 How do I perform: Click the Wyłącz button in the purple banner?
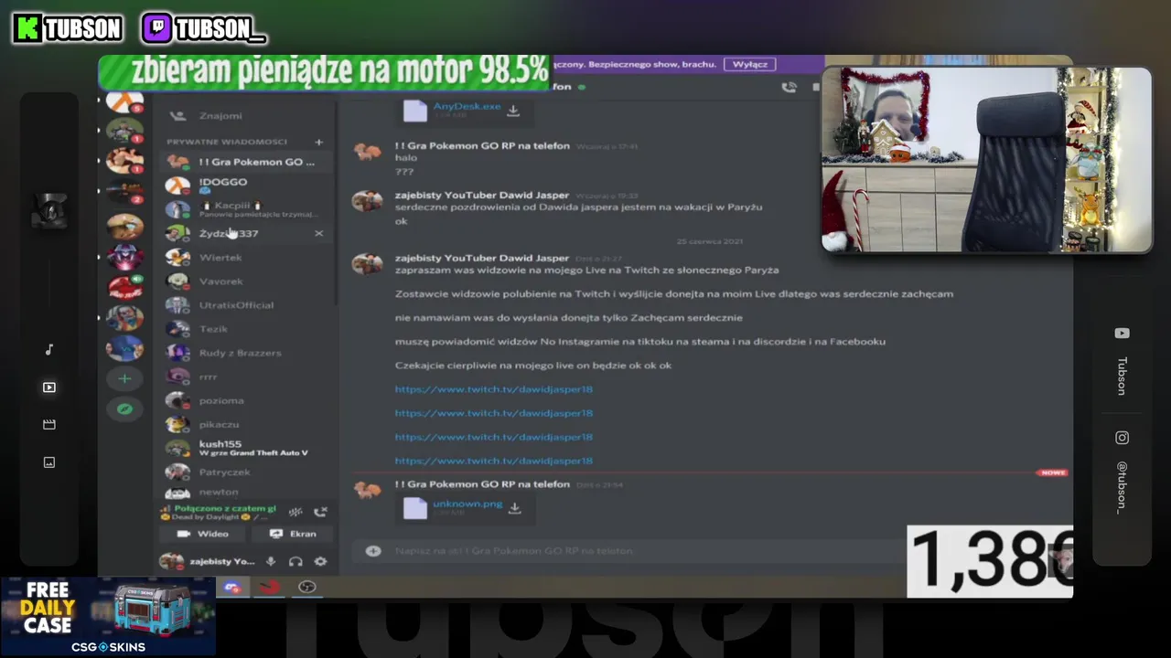coord(750,64)
